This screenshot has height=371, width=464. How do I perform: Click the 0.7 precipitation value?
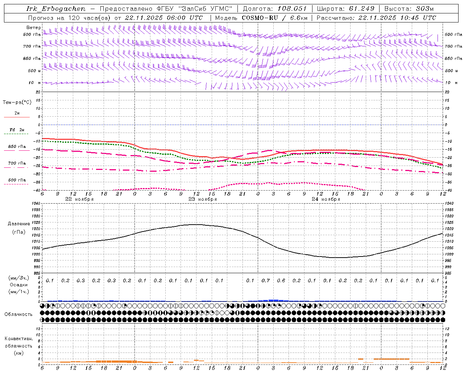point(266,280)
